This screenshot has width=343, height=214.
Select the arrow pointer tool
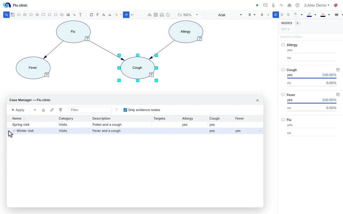pos(6,15)
